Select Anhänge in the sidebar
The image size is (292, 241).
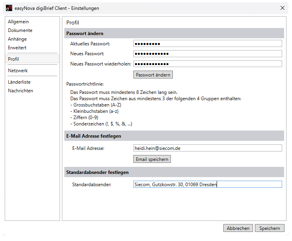point(17,39)
